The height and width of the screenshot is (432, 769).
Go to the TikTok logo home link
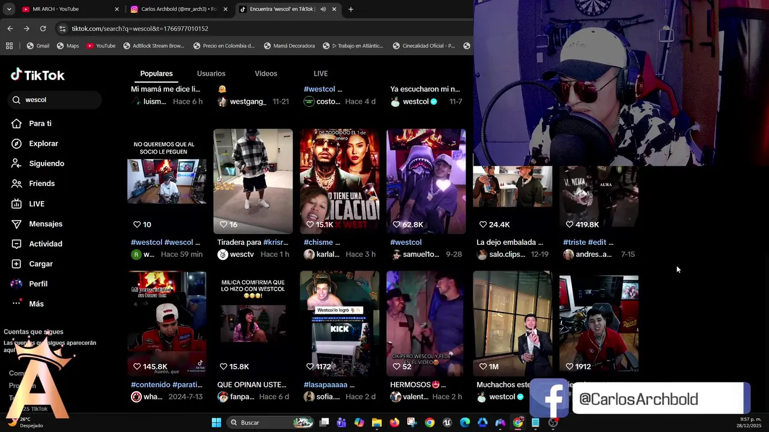point(37,75)
